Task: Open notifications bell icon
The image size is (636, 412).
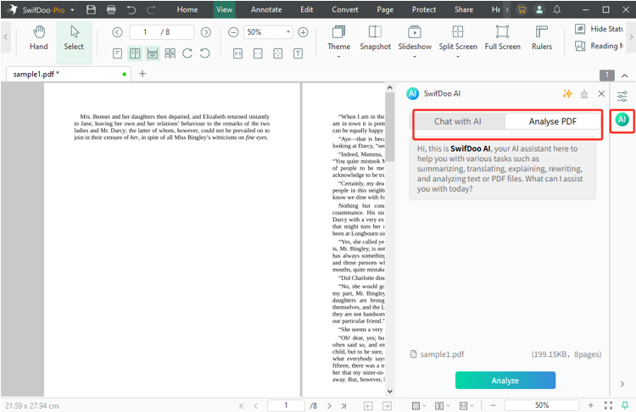Action: pos(557,9)
